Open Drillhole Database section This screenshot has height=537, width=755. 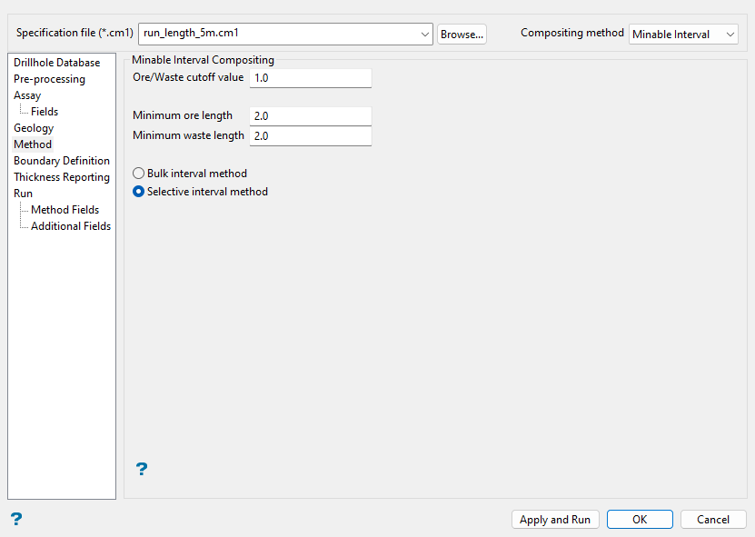point(56,63)
